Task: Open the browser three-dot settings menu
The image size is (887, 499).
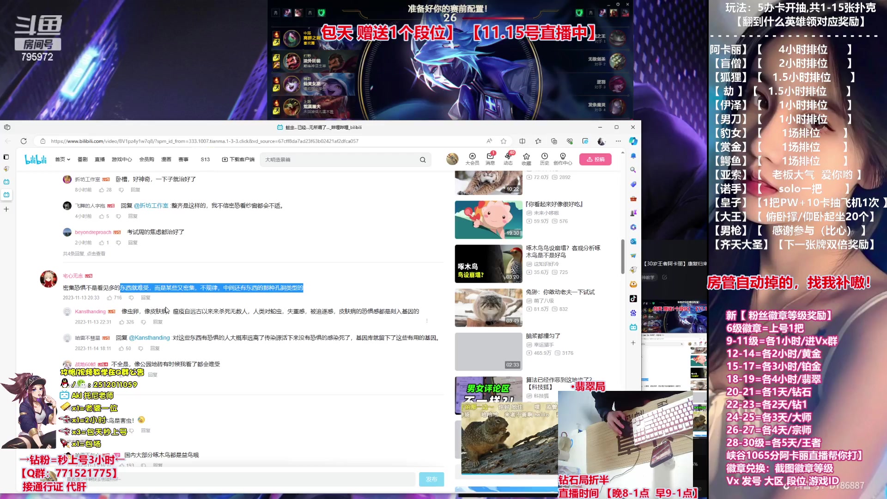Action: tap(619, 141)
